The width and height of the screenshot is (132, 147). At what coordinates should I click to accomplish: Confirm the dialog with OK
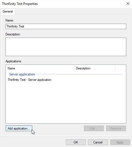[x=76, y=142]
